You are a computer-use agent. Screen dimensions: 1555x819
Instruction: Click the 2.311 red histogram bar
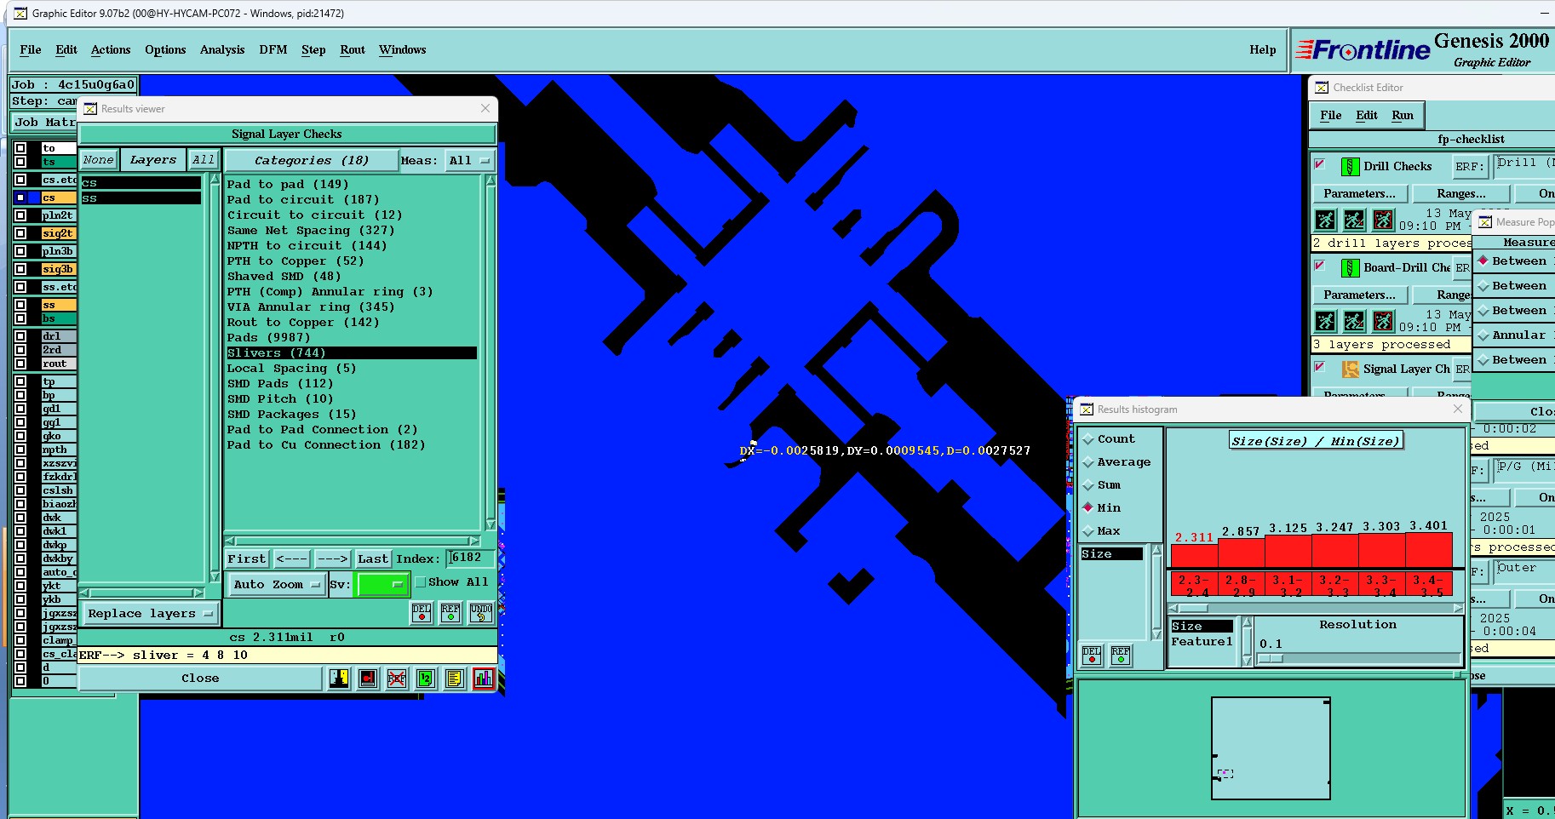(1194, 556)
